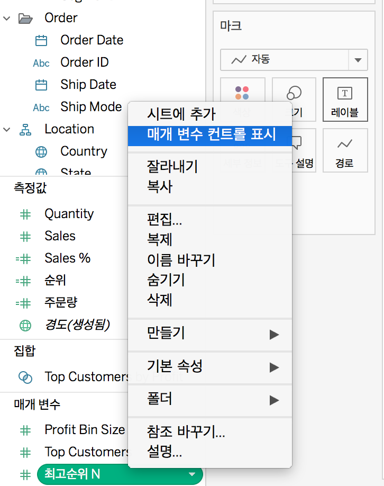The width and height of the screenshot is (384, 486).
Task: Select the Order ID field
Action: [x=85, y=62]
